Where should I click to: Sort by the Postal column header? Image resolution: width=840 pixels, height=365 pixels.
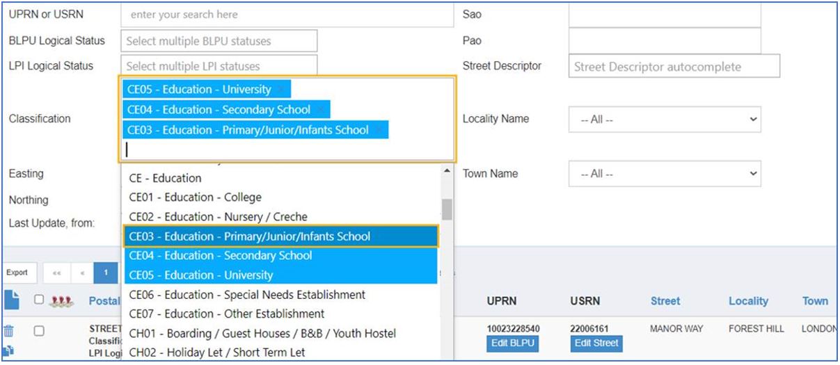point(104,301)
